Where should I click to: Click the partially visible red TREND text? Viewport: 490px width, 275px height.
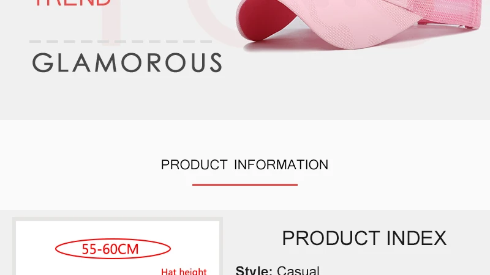pyautogui.click(x=72, y=3)
